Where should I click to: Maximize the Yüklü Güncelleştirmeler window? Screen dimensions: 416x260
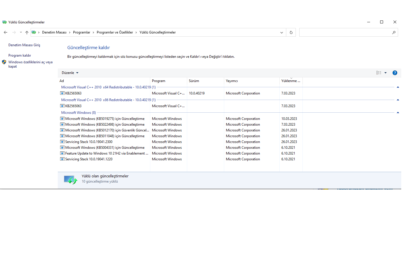(x=382, y=22)
